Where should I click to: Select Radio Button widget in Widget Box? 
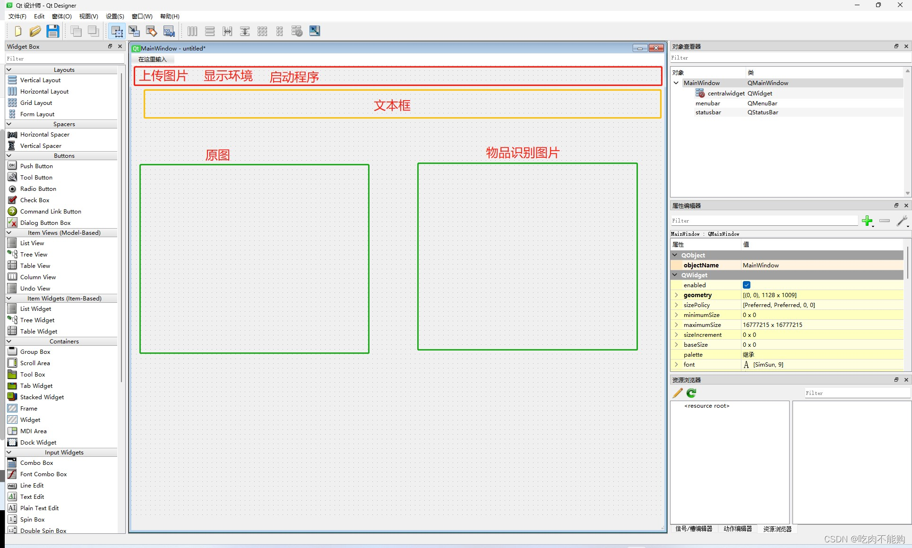tap(38, 188)
